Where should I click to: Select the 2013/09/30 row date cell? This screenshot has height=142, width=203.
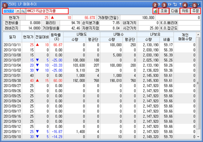[12, 80]
